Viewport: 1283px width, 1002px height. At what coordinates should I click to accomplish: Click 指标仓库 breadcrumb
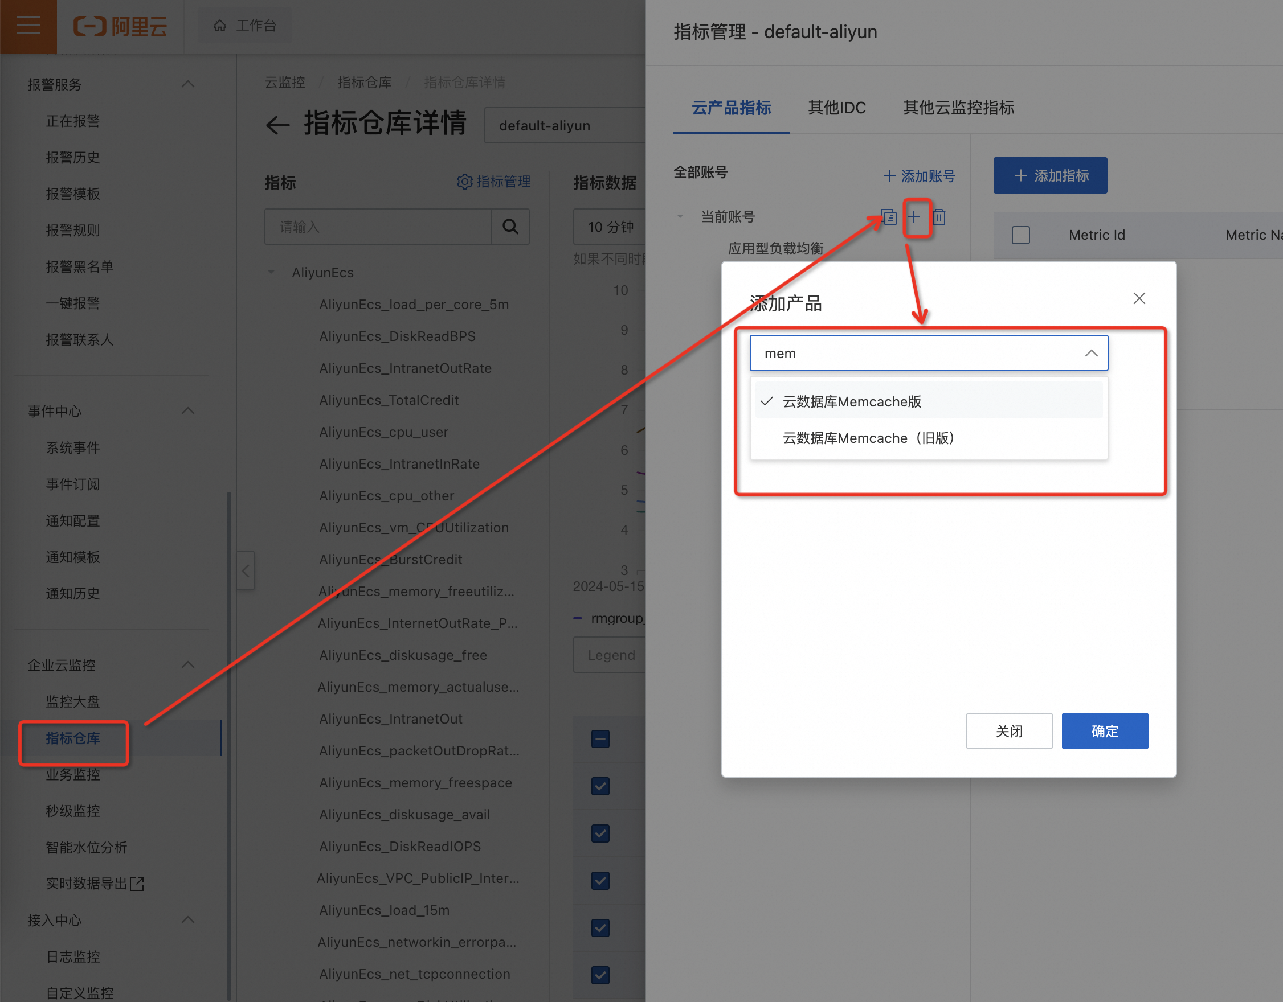(364, 82)
